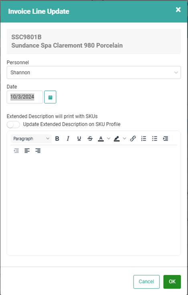Insert a numbered list

point(144,138)
